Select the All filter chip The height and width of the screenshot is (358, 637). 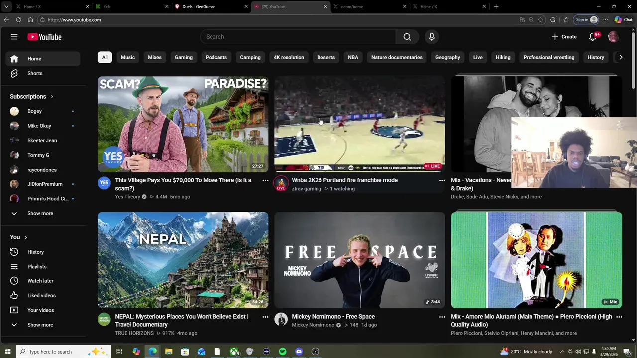(x=105, y=57)
